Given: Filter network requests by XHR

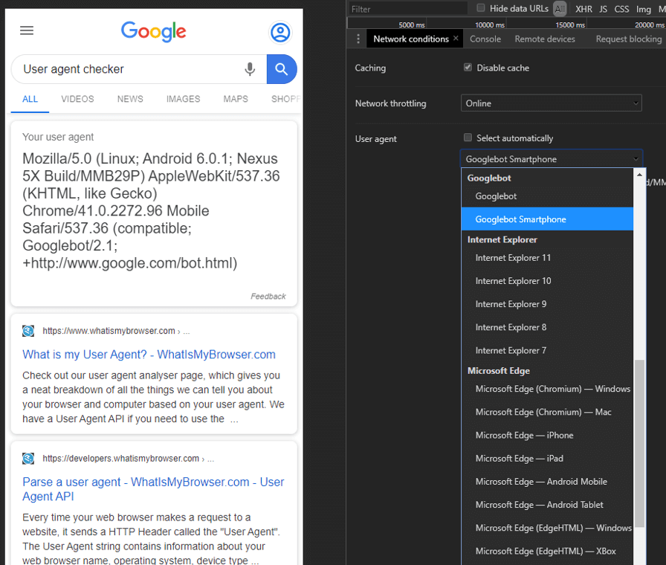Looking at the screenshot, I should click(583, 9).
